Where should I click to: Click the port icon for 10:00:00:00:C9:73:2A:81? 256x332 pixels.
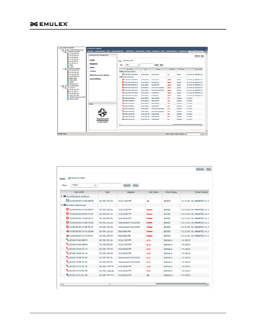click(68, 236)
